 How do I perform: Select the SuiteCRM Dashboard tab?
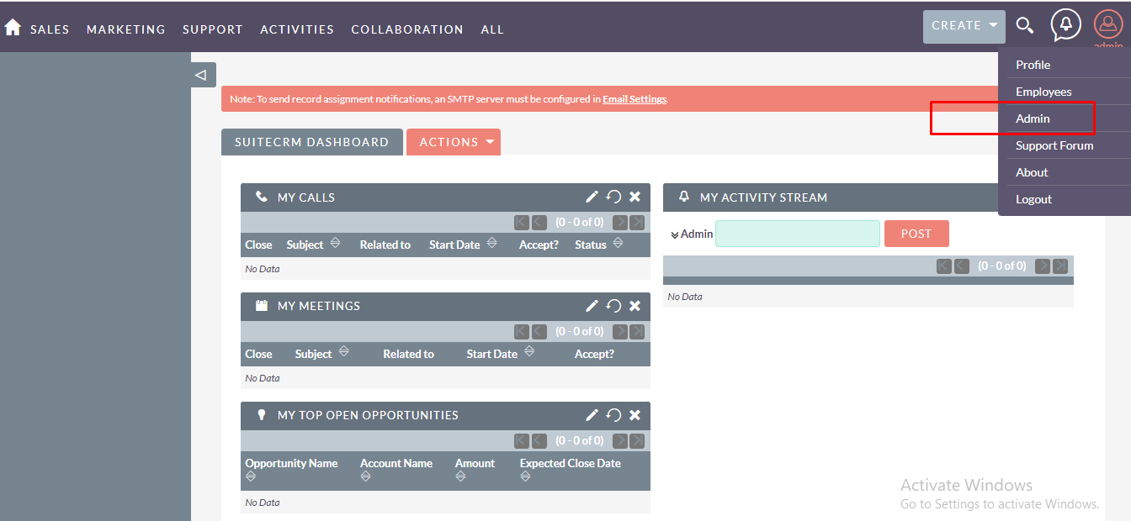tap(311, 142)
